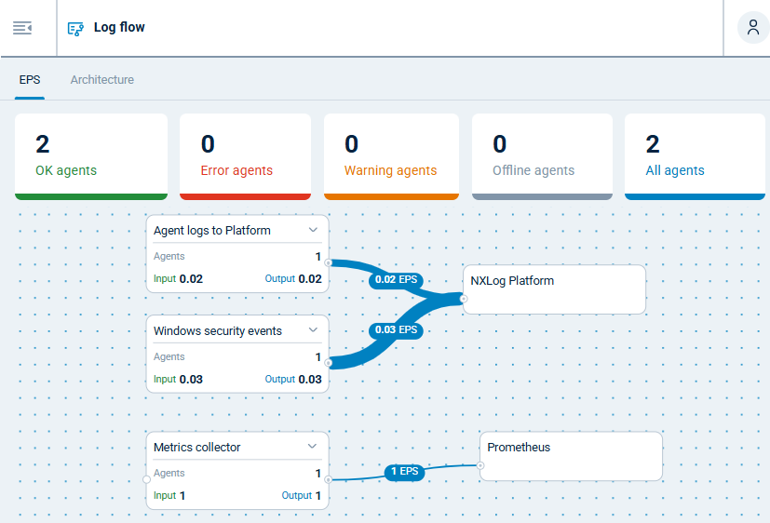
Task: Select the Prometheus destination node
Action: 571,456
